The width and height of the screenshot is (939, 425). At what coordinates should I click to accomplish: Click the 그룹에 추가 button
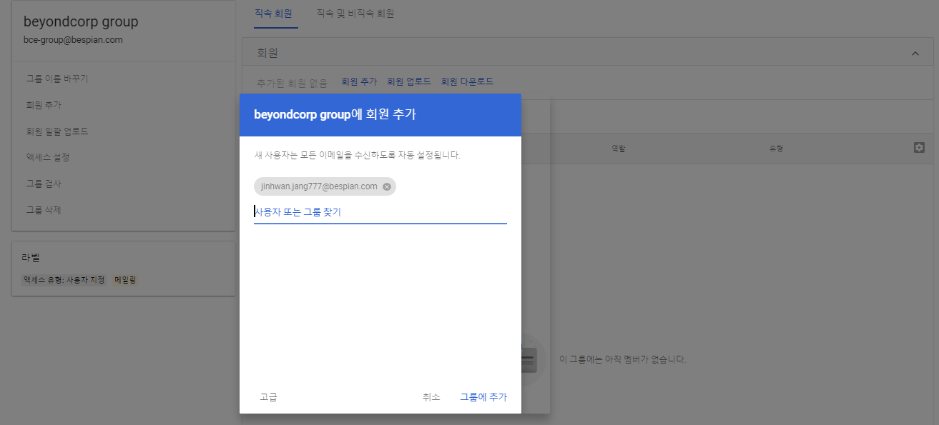click(483, 397)
